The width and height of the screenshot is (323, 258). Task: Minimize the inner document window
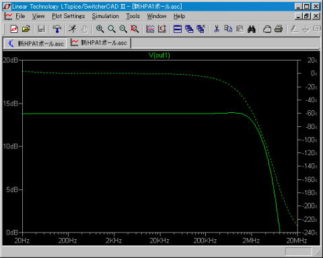tap(298, 16)
